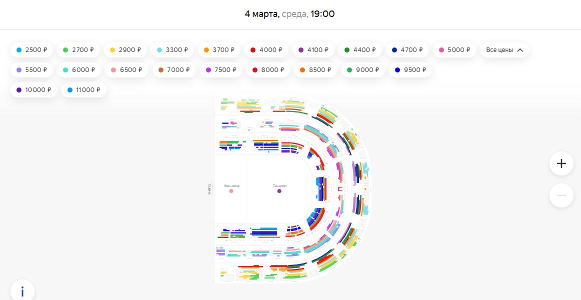The width and height of the screenshot is (581, 300).
Task: Enable the 5000 ₽ price chip
Action: click(454, 50)
